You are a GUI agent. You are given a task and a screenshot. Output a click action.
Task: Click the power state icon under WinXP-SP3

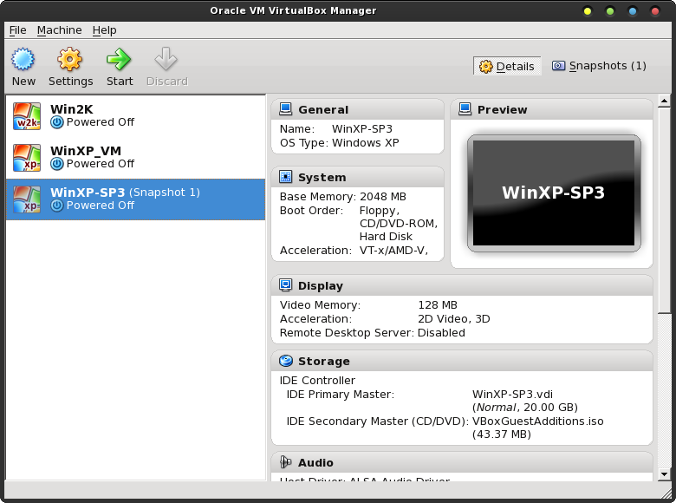coord(57,206)
